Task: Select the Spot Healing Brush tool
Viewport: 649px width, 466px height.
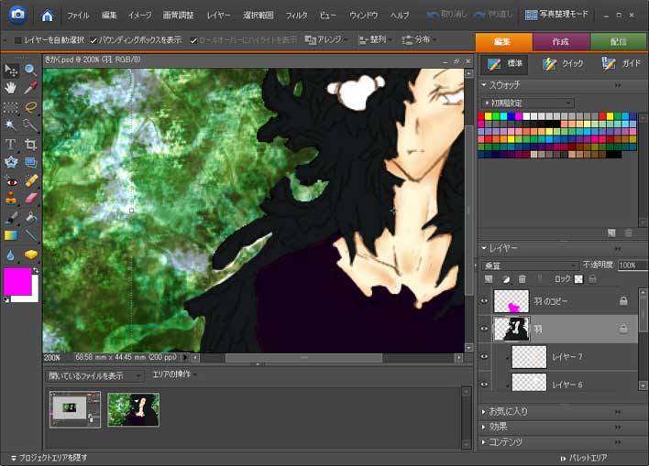Action: (30, 181)
